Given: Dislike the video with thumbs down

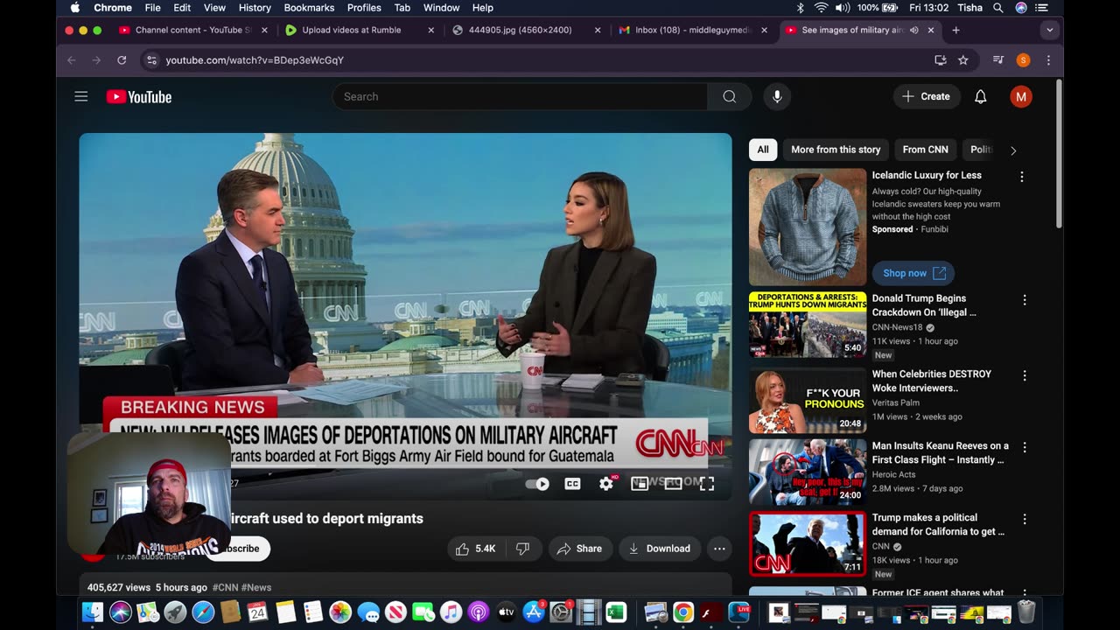Looking at the screenshot, I should click(x=522, y=549).
